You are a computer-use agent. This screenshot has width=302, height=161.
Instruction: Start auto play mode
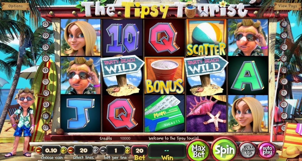(x=267, y=150)
